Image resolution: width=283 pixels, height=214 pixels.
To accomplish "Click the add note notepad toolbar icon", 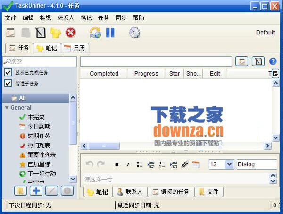I will click(x=41, y=33).
